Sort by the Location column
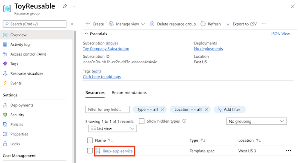This screenshot has width=298, height=163. tap(249, 141)
